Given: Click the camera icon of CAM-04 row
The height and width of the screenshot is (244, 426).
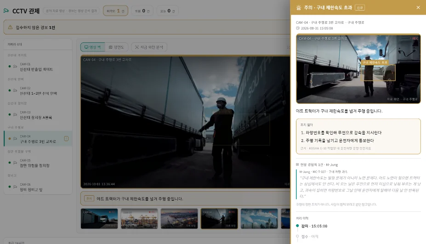Looking at the screenshot, I should [x=15, y=139].
